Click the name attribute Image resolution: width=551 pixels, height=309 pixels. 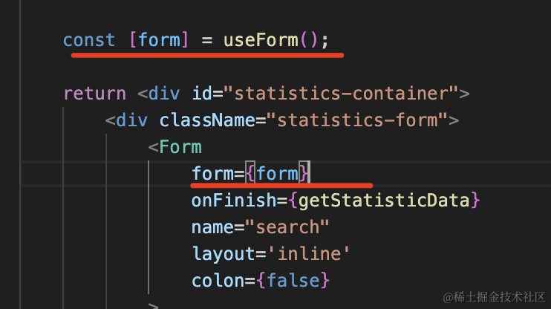(212, 227)
